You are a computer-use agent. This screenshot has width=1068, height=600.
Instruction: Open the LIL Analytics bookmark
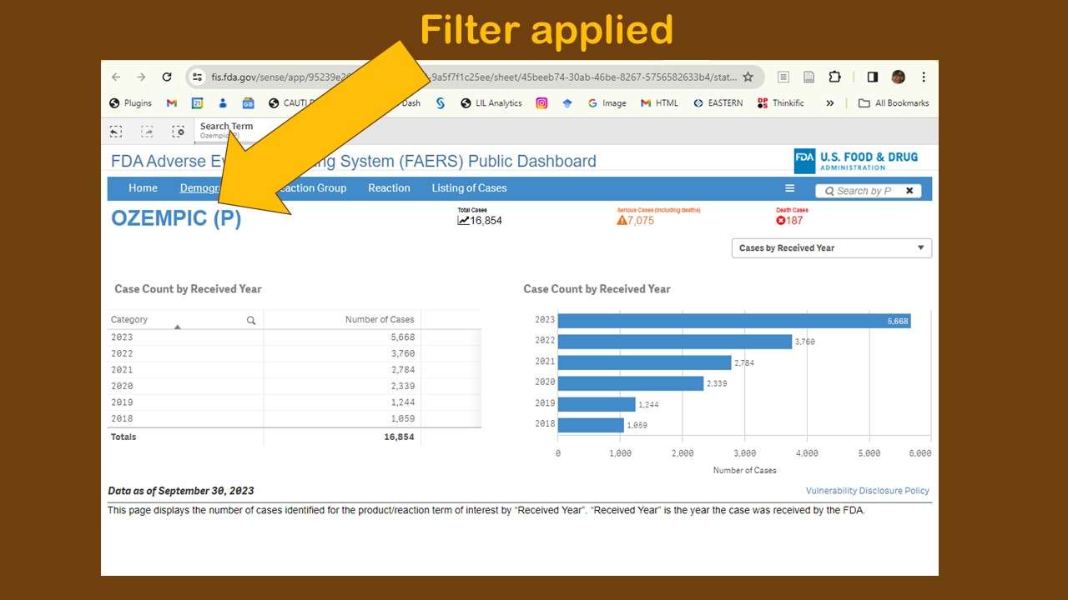pos(498,102)
